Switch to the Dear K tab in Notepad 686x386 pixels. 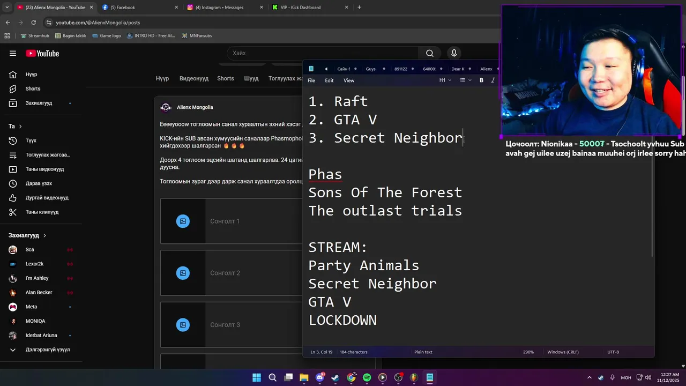click(458, 69)
